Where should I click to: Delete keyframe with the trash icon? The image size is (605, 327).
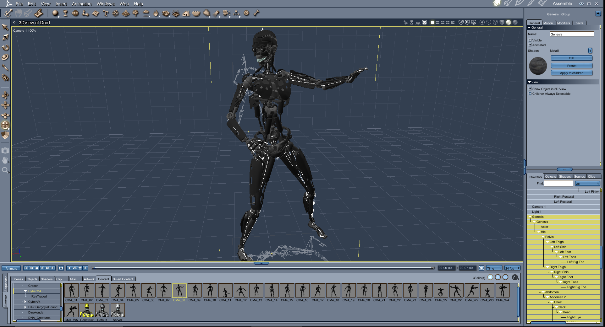point(80,268)
